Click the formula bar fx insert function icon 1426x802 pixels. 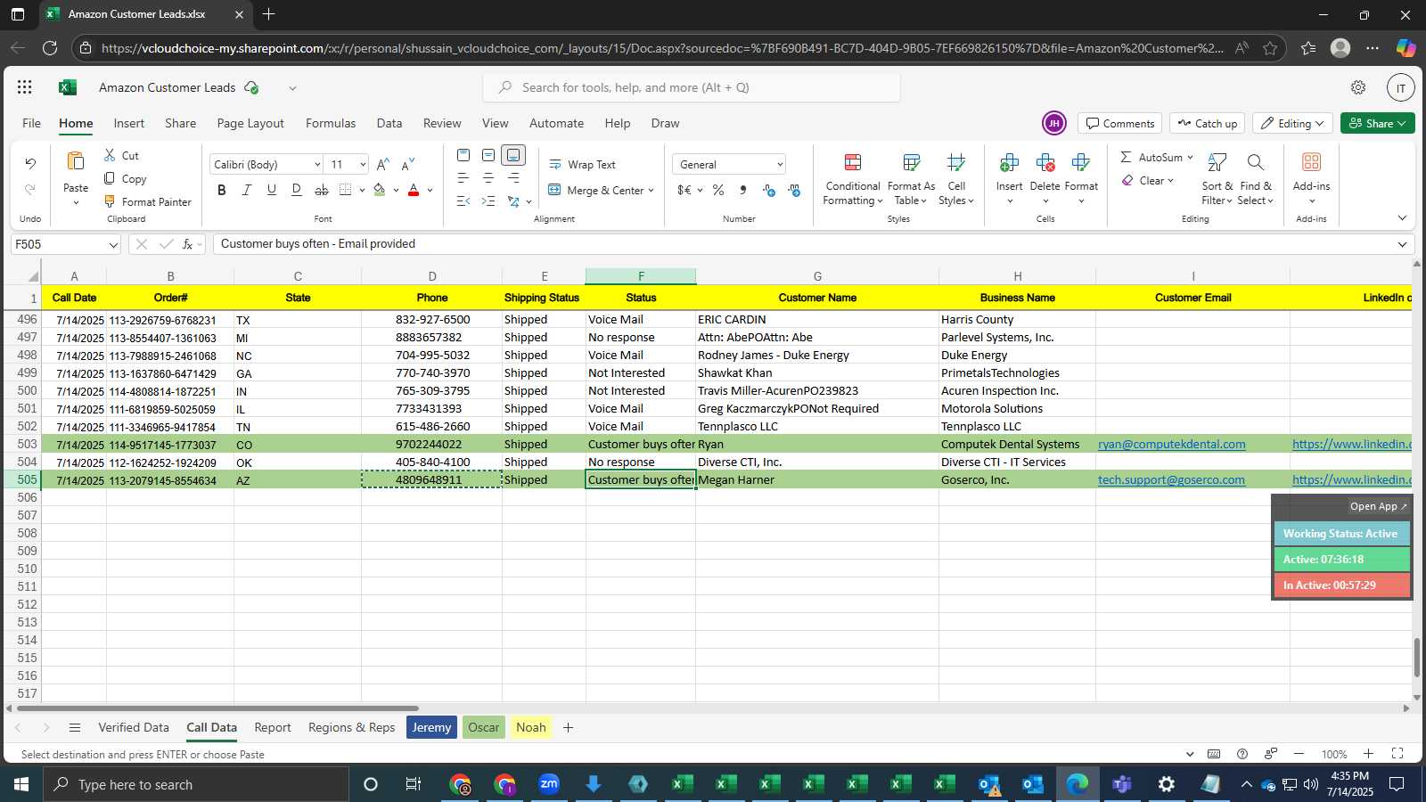click(188, 244)
